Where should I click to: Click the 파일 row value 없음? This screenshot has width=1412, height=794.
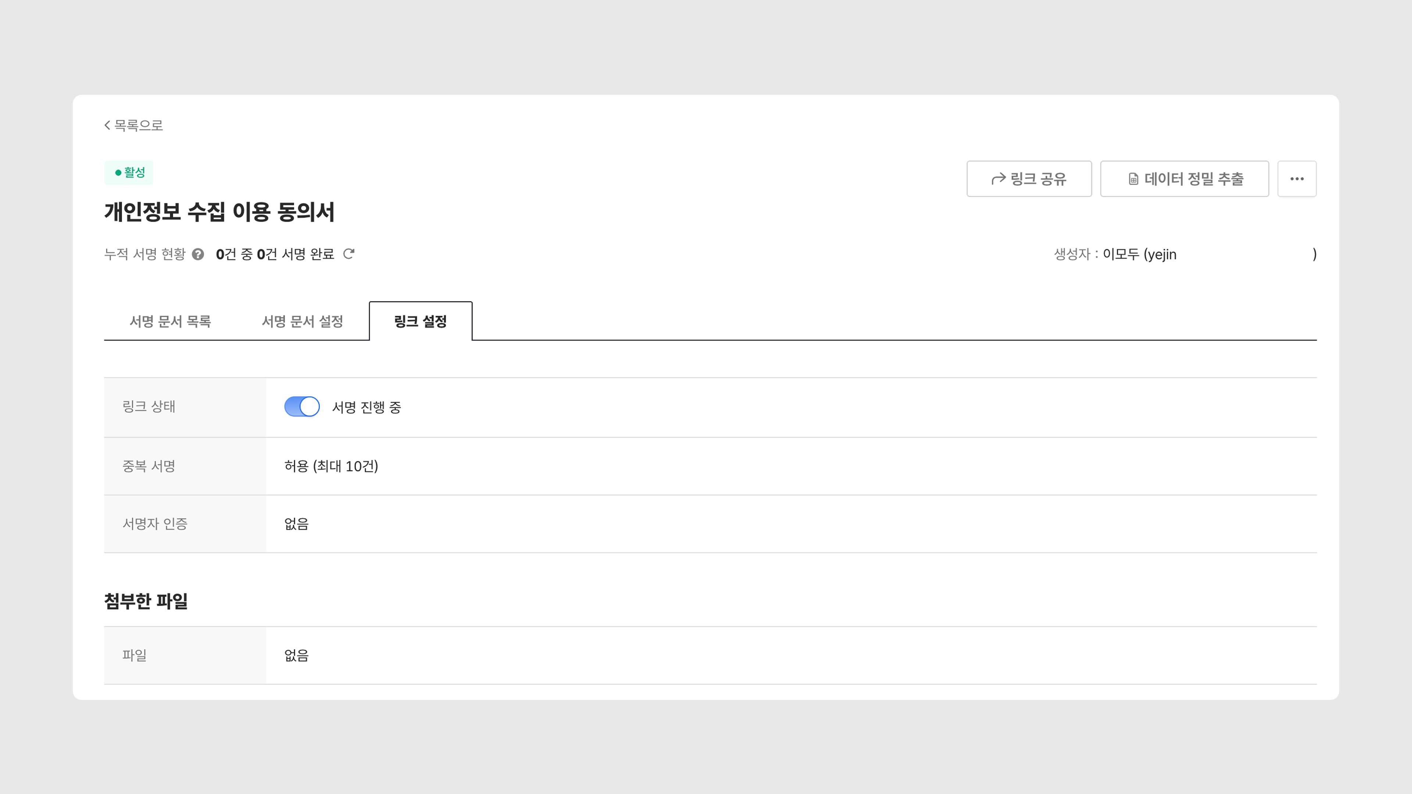(x=296, y=655)
